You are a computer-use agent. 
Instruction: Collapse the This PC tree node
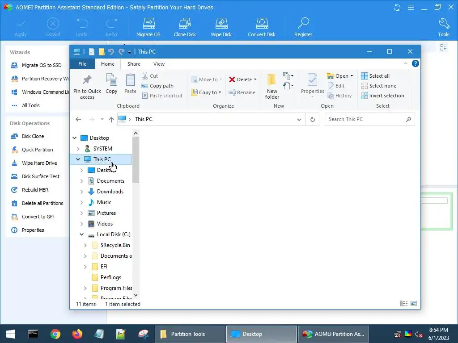78,159
